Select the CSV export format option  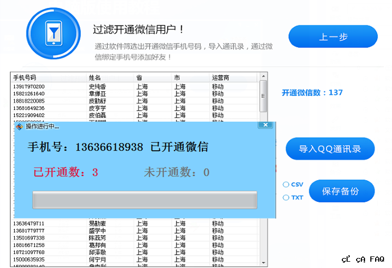point(286,184)
